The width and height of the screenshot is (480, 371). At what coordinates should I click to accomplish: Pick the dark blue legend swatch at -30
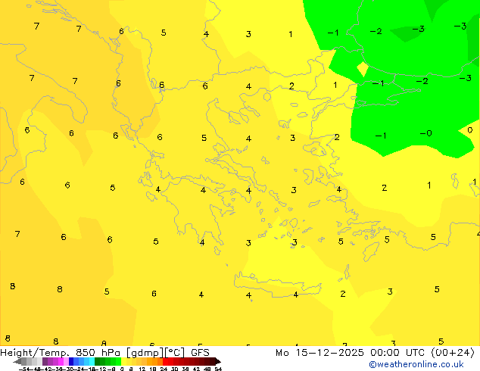(71, 361)
